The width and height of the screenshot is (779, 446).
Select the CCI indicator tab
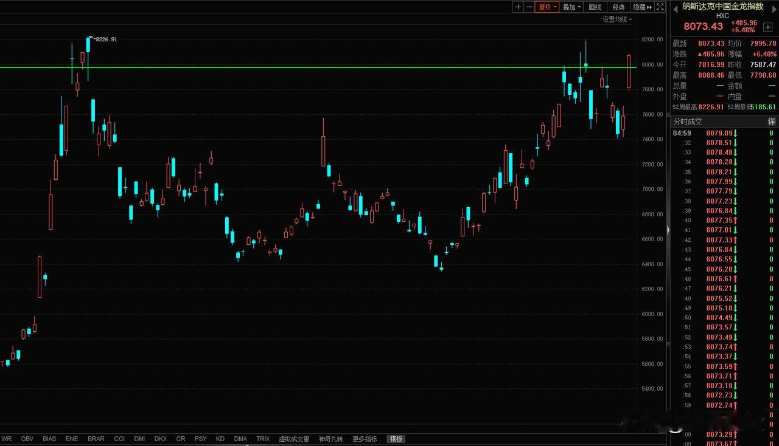click(x=119, y=439)
